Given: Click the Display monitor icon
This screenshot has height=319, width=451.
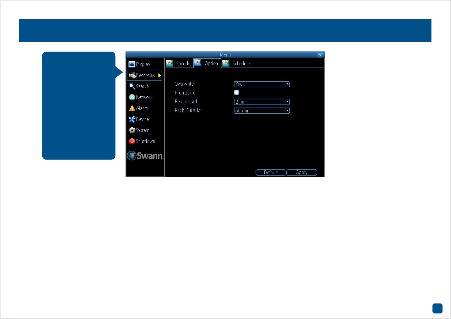Looking at the screenshot, I should point(132,64).
